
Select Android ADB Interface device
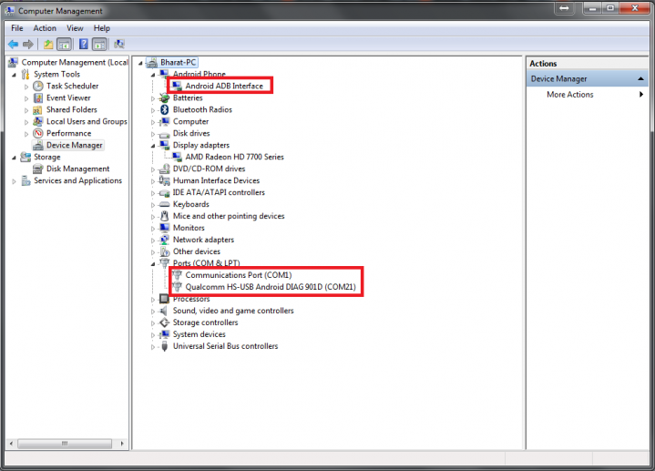coord(224,86)
